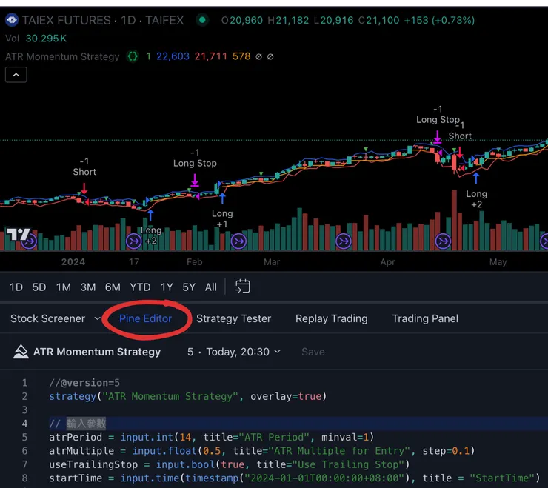Click the blue Long +2 arrow in January
The height and width of the screenshot is (488, 548).
pos(150,215)
